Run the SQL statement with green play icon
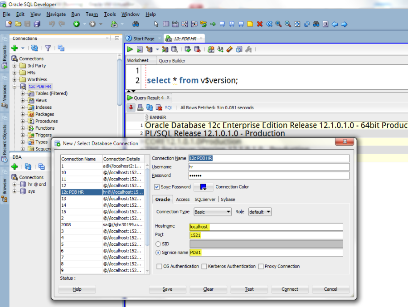This screenshot has width=408, height=307. point(130,49)
